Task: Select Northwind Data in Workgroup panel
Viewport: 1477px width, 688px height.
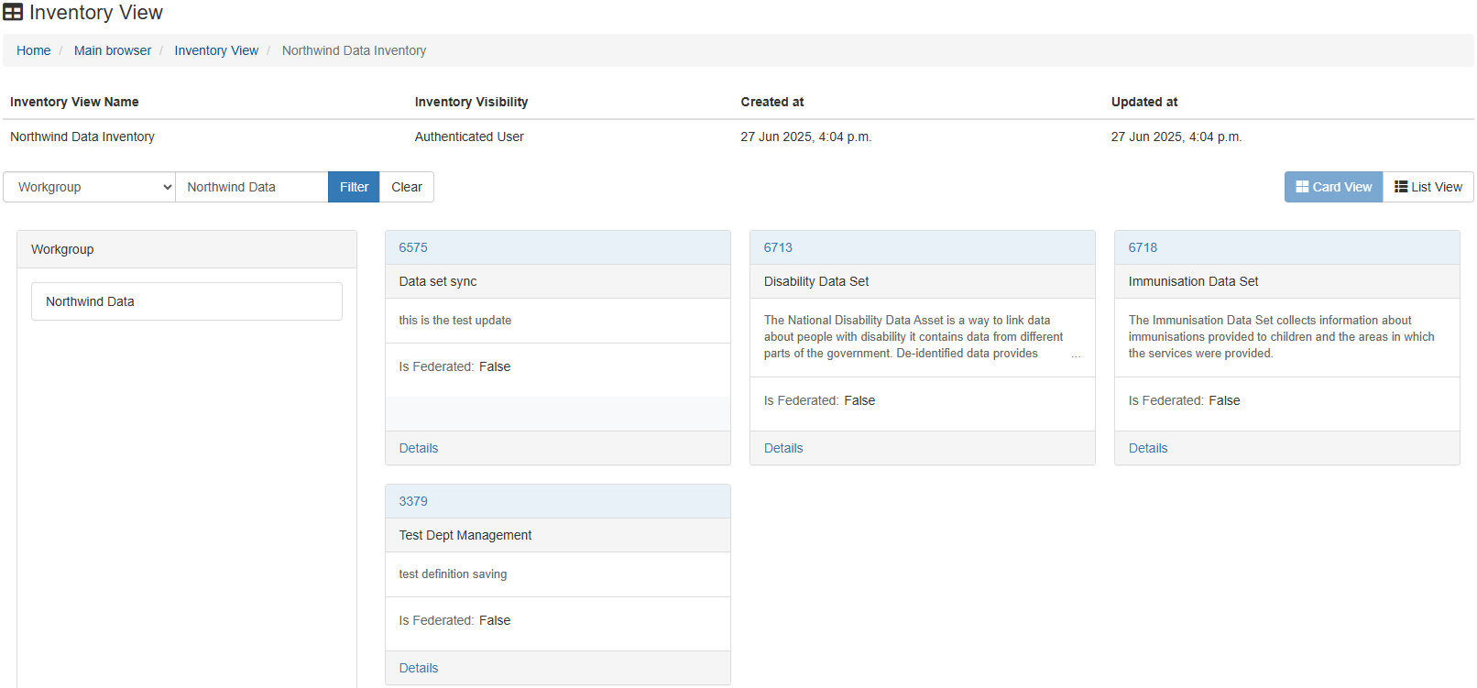Action: (x=187, y=301)
